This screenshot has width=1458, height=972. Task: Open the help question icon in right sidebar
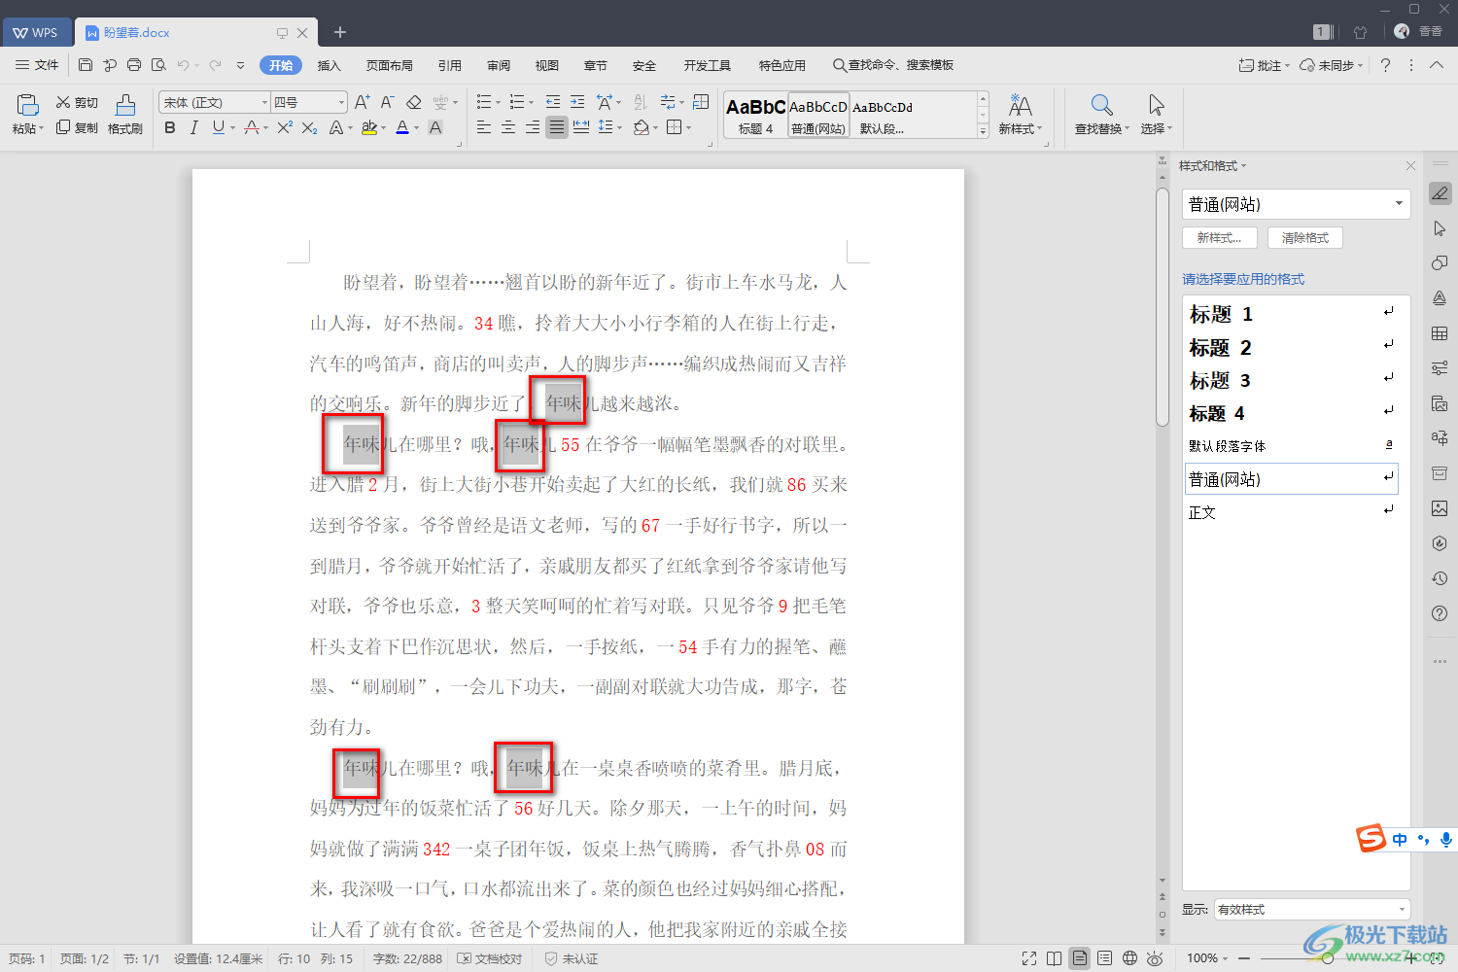(x=1440, y=613)
